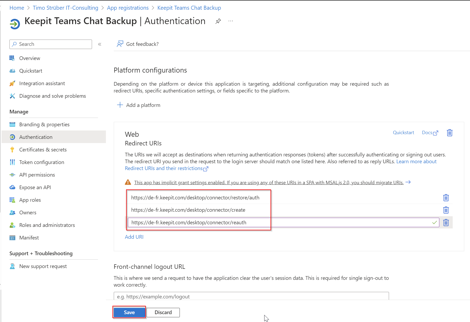This screenshot has width=470, height=322.
Task: Open the Manifest editor
Action: coord(29,238)
